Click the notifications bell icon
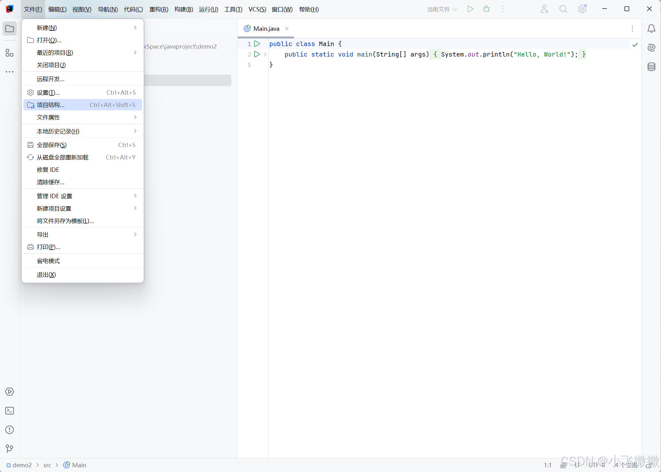 click(651, 29)
